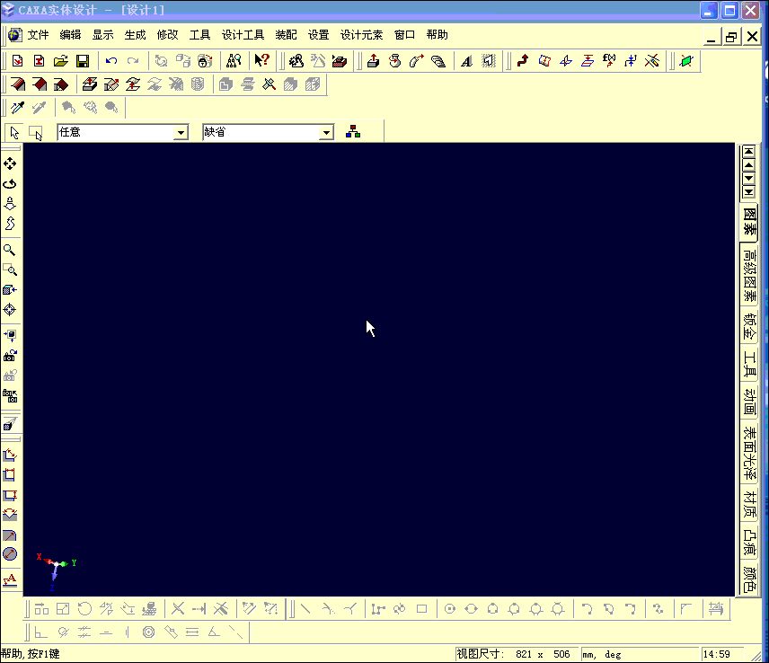The width and height of the screenshot is (769, 663).
Task: Click the catalog scroll-to-last tab button
Action: tap(748, 191)
